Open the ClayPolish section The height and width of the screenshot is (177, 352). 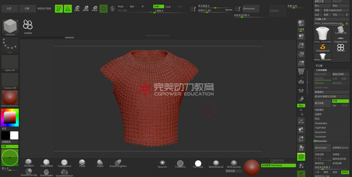click(320, 128)
